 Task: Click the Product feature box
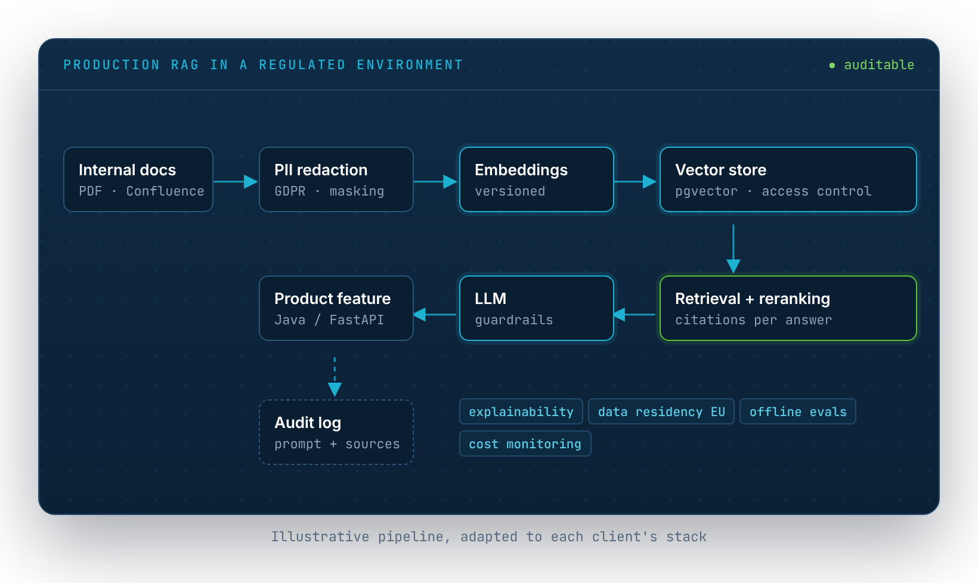336,308
